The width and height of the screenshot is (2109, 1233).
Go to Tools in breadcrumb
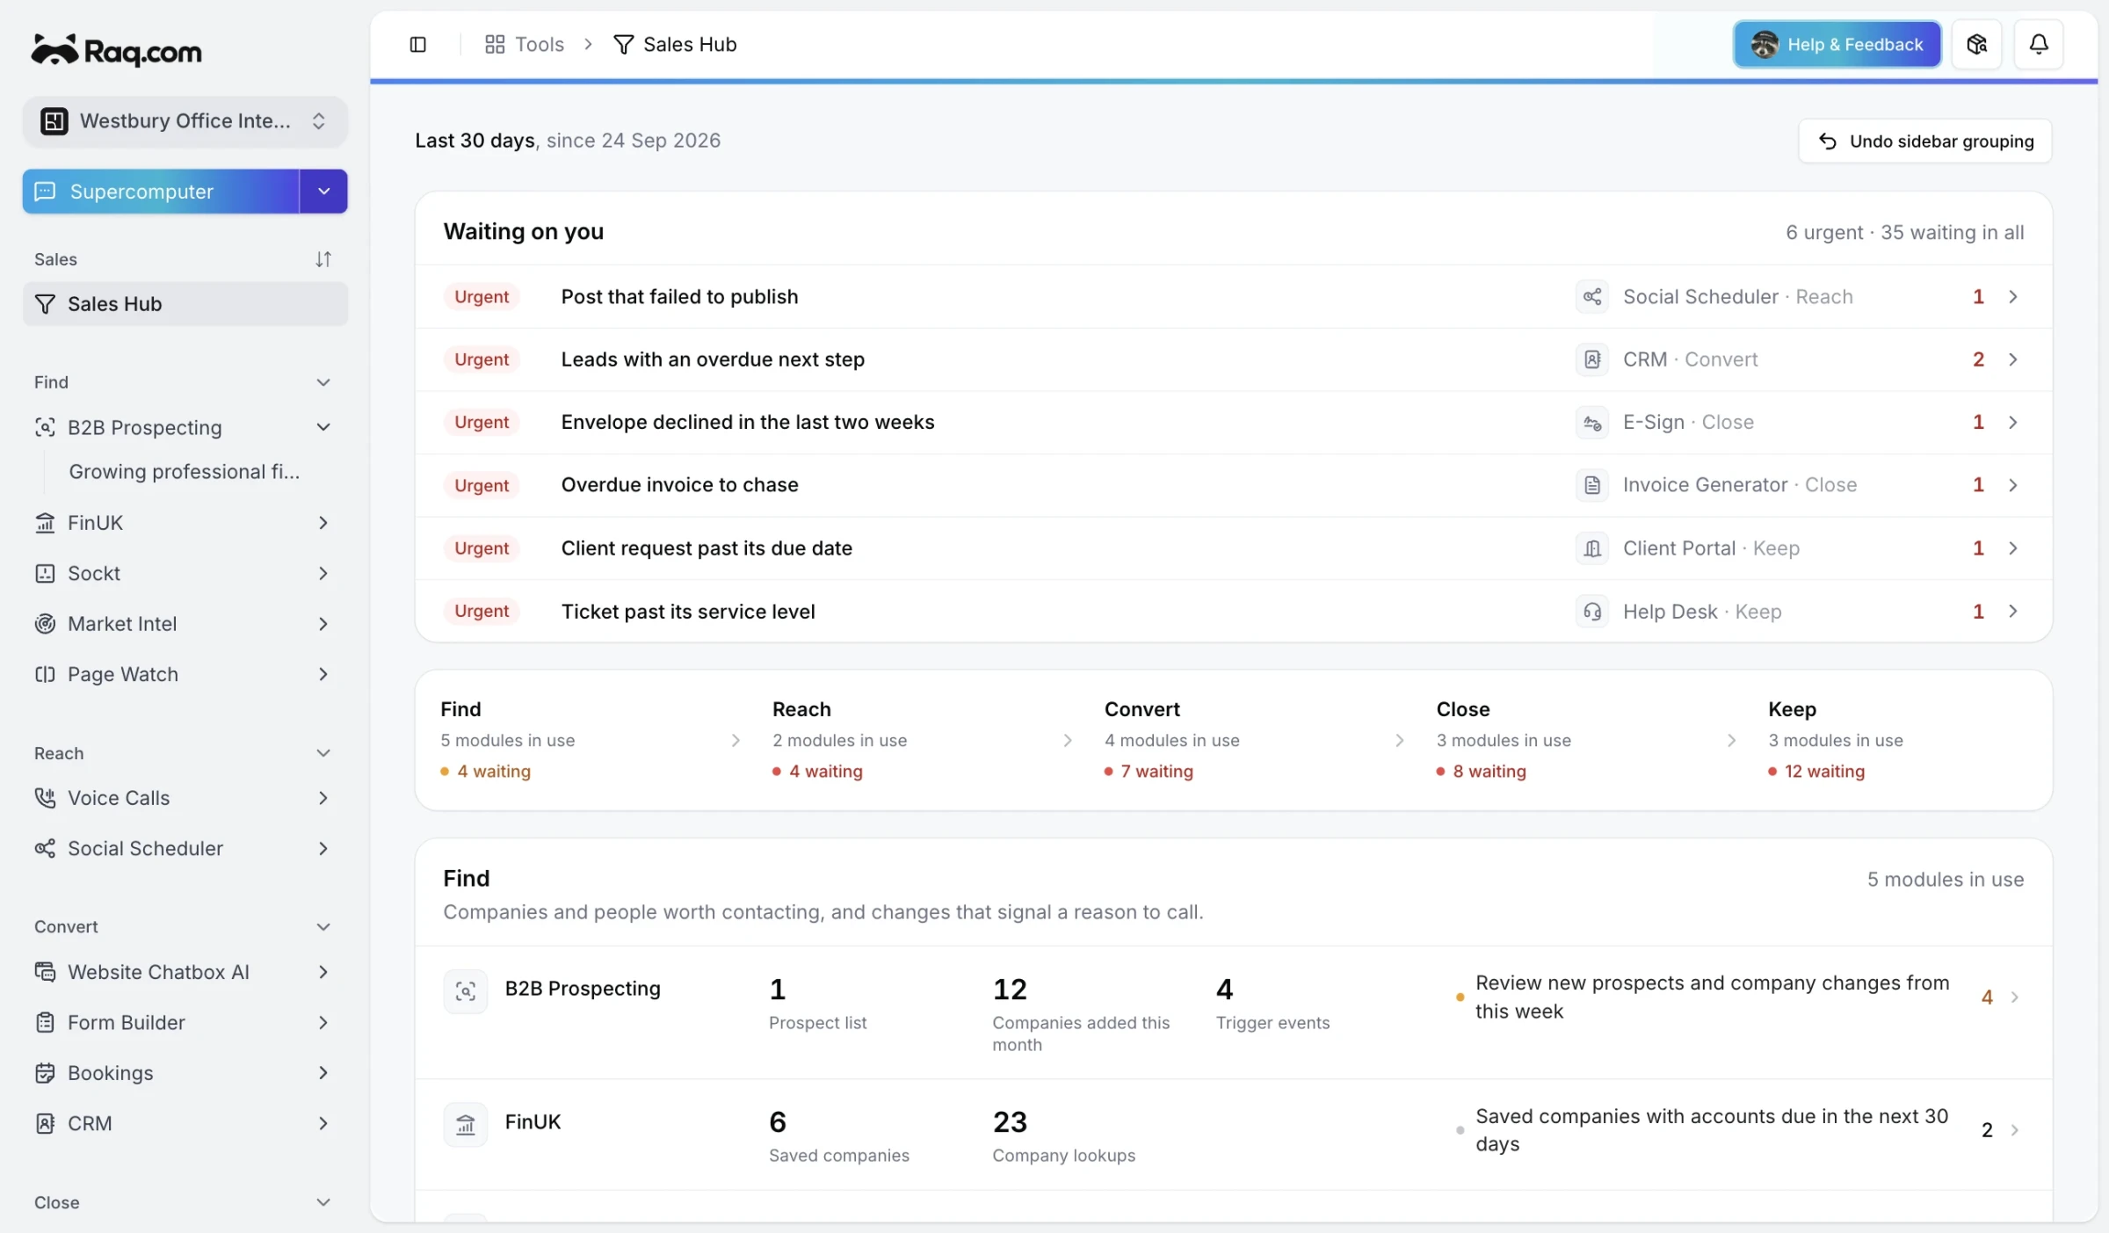tap(525, 44)
